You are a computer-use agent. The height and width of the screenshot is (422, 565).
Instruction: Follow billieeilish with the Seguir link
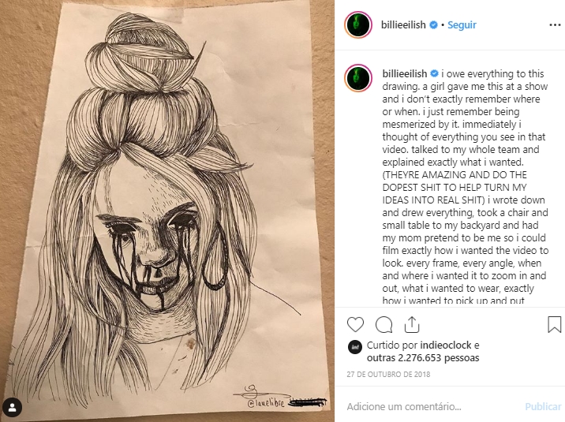pyautogui.click(x=462, y=24)
